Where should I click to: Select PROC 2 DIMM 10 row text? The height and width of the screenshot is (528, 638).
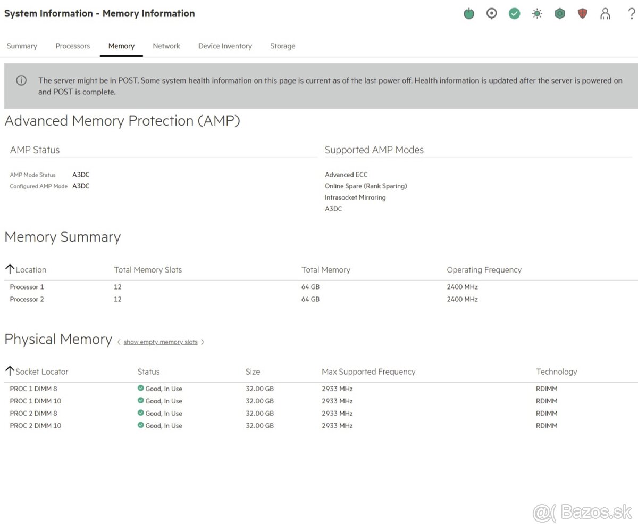(x=36, y=426)
